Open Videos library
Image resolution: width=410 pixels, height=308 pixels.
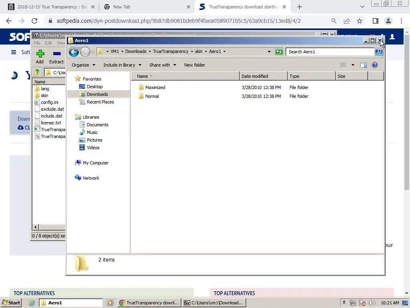tap(89, 148)
